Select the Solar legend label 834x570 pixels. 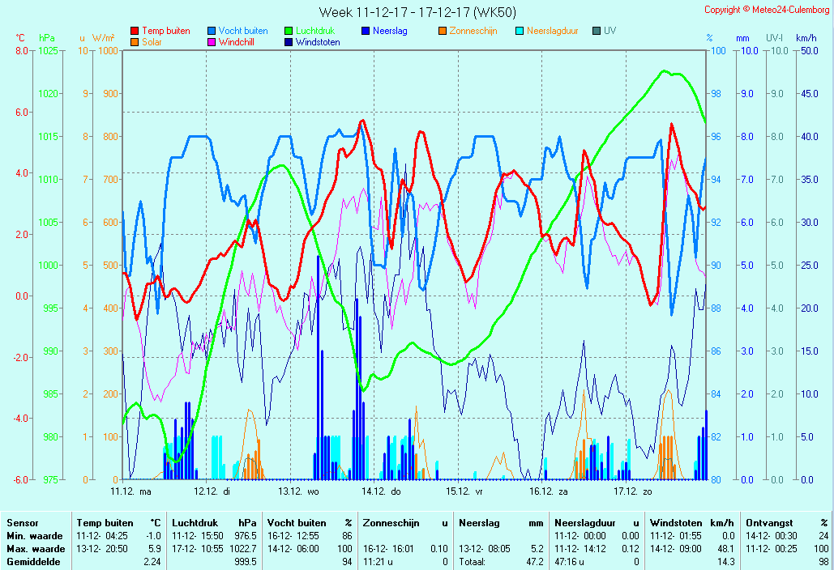(152, 42)
